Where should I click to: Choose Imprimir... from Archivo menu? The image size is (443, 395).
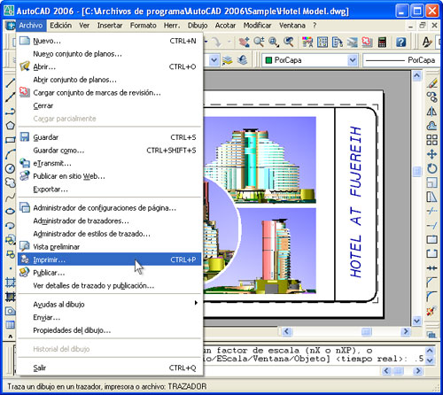tap(109, 259)
